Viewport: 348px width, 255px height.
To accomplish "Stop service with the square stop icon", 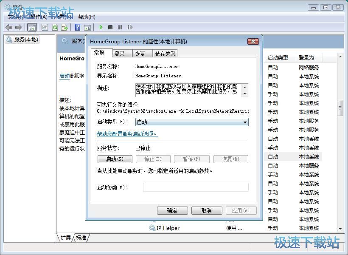I will pyautogui.click(x=110, y=27).
